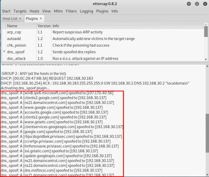The image size is (209, 177).
Task: Open the Plugins menu
Action: [102, 11]
